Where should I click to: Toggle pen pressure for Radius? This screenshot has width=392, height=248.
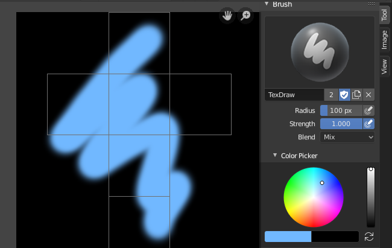click(x=368, y=110)
